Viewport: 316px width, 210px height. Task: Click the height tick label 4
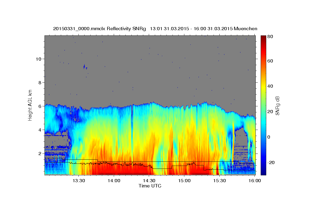click(x=39, y=130)
